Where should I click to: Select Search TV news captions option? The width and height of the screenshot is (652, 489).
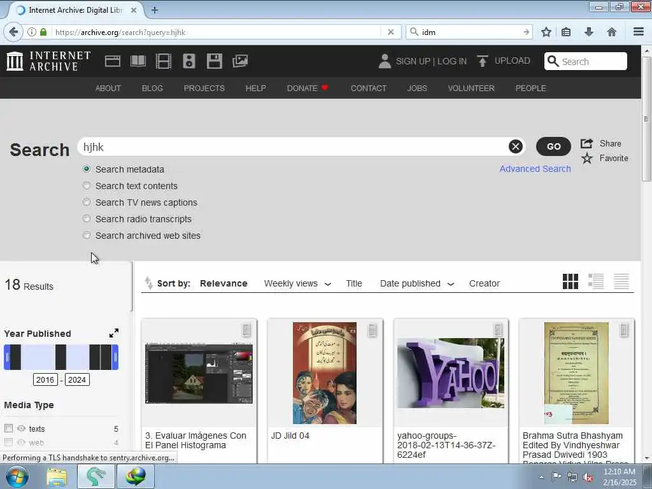click(x=87, y=202)
